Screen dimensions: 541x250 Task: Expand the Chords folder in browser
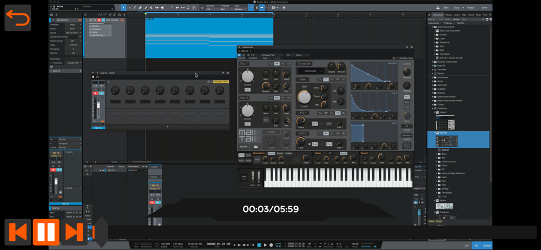click(435, 35)
